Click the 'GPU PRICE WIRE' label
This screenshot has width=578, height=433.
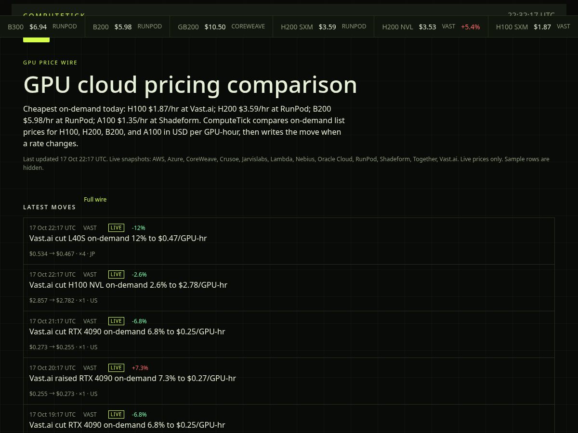click(x=50, y=63)
